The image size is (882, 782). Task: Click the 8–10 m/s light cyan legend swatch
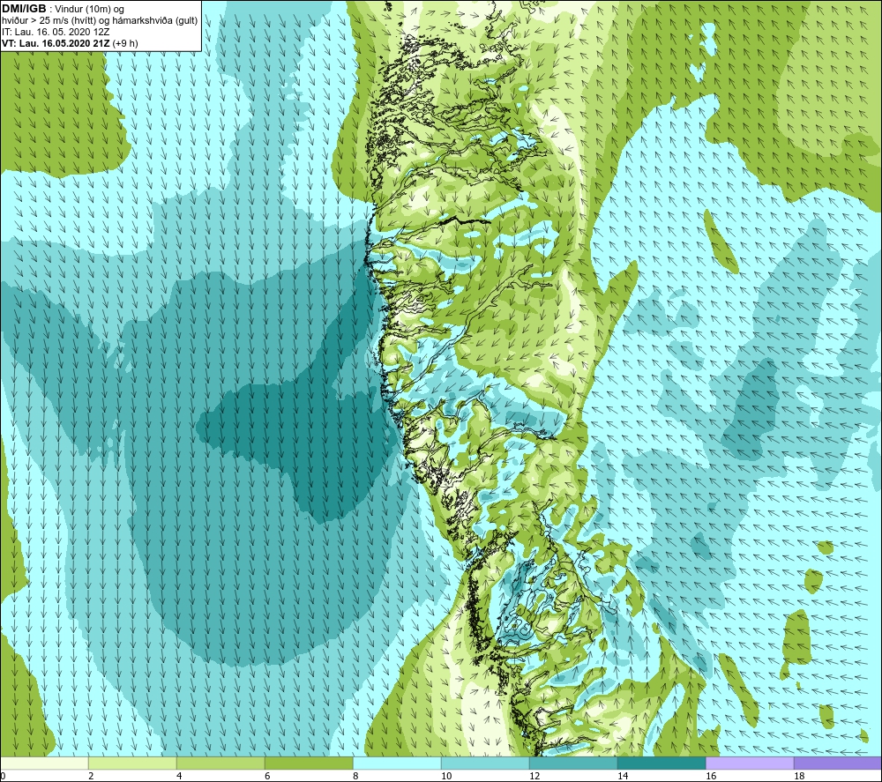(x=397, y=763)
